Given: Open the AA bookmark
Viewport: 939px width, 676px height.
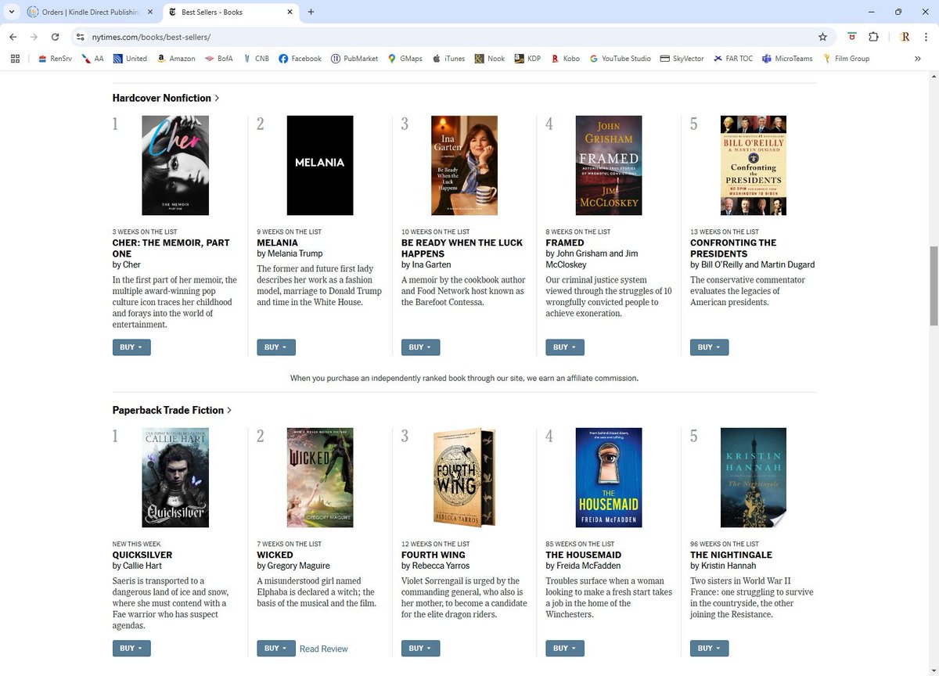Looking at the screenshot, I should coord(92,59).
